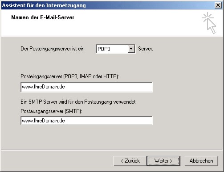This screenshot has height=172, width=224.
Task: Select the POP3 combo box text
Action: coord(112,49)
